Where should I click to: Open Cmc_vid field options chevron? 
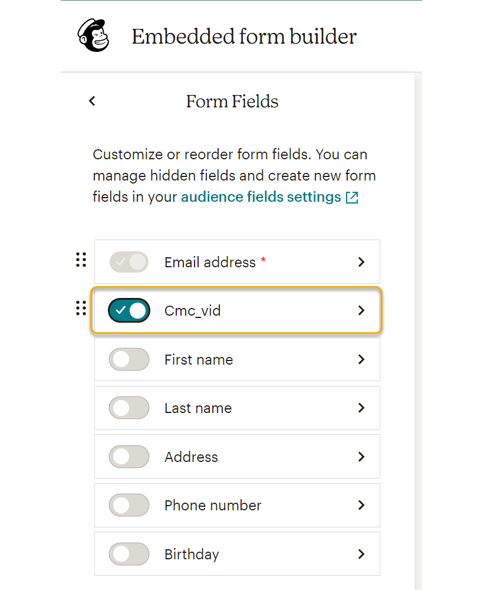(x=361, y=310)
